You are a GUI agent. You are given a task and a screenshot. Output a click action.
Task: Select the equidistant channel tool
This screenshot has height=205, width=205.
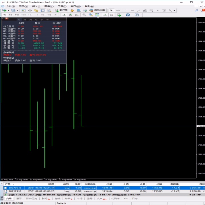coord(145,11)
